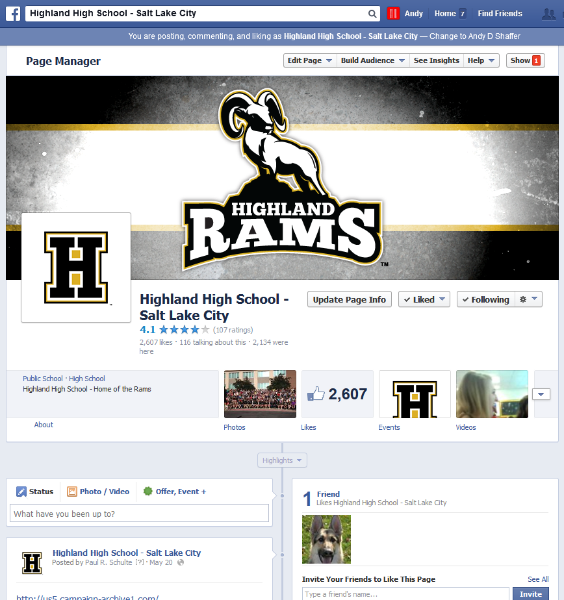
Task: Click the Status pencil icon
Action: 21,492
